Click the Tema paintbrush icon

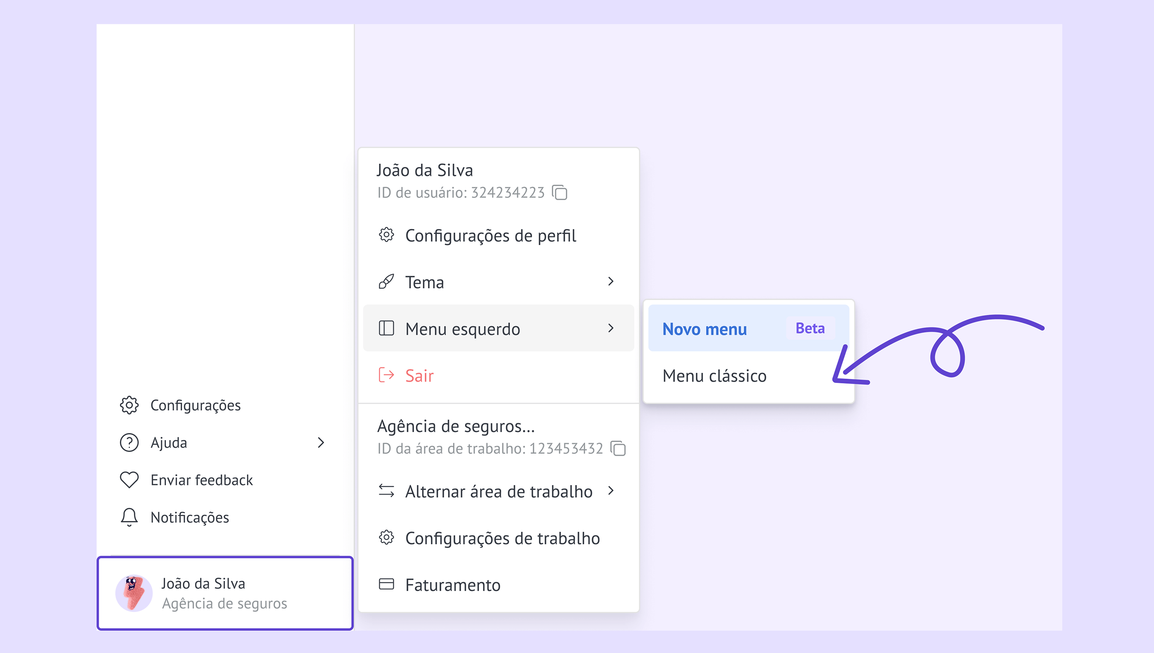(386, 282)
